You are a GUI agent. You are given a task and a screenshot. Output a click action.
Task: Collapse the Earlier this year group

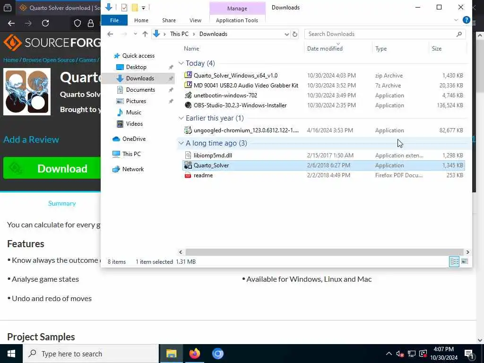click(x=181, y=118)
